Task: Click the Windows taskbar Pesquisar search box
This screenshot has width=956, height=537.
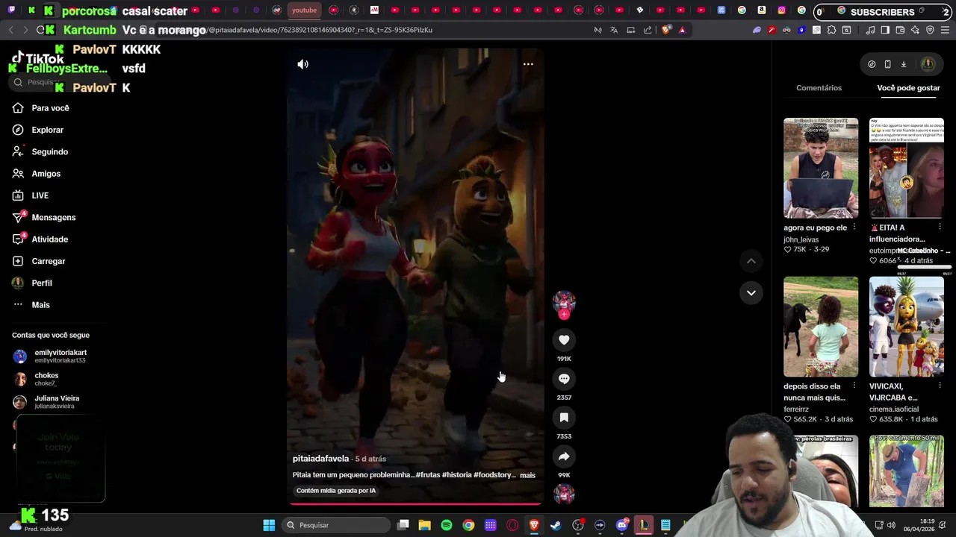Action: click(x=336, y=525)
